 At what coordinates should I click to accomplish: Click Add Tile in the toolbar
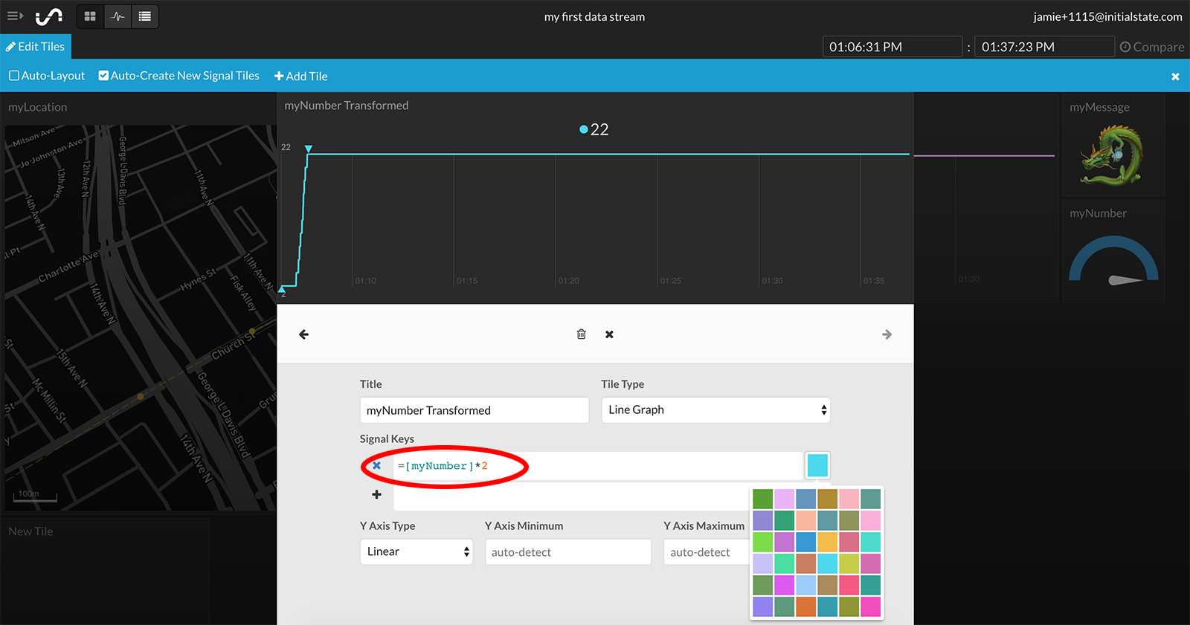tap(300, 76)
